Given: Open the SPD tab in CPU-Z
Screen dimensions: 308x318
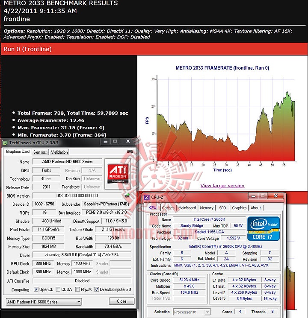Looking at the screenshot, I should (x=222, y=208).
